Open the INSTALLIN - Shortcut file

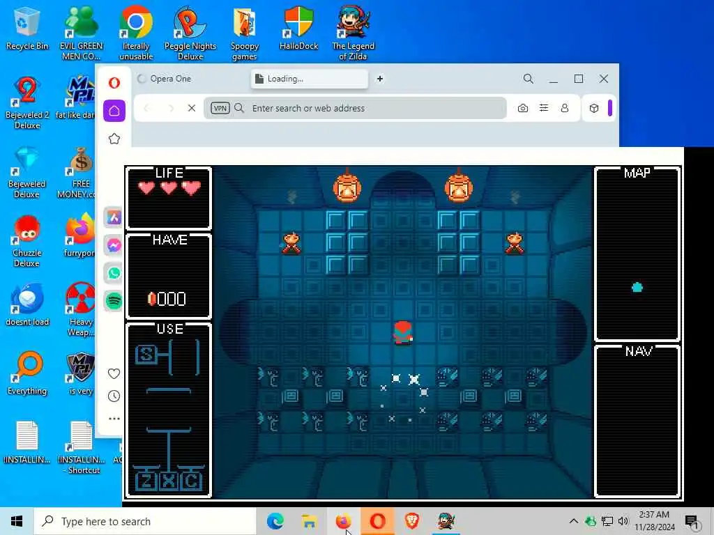pyautogui.click(x=82, y=447)
